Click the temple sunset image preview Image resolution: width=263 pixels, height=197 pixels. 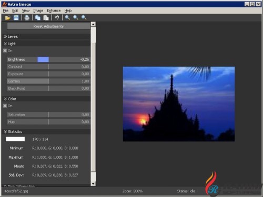coord(179,104)
